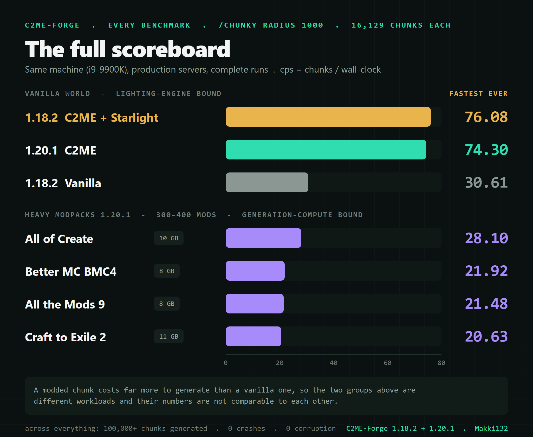
Task: Click the "Makki132" author credit
Action: pos(491,428)
